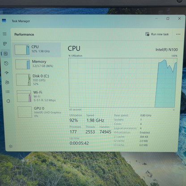Image resolution: width=186 pixels, height=186 pixels.
Task: Select the CPU performance item
Action: (37, 50)
